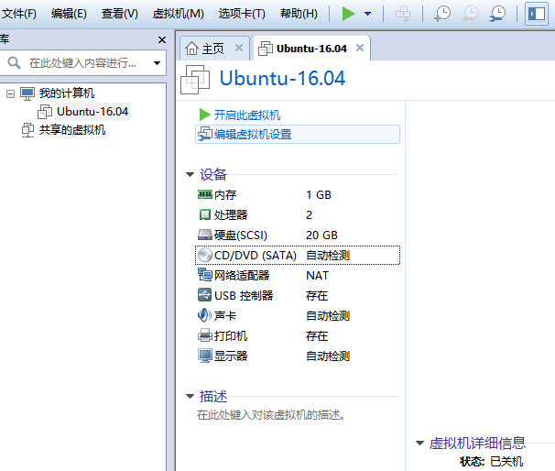This screenshot has width=555, height=471.
Task: Click the library search input field
Action: point(83,63)
